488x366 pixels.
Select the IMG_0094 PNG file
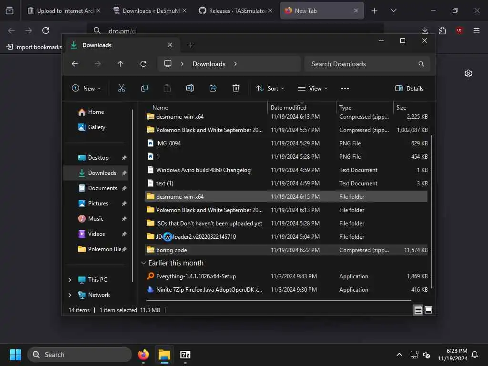point(286,143)
